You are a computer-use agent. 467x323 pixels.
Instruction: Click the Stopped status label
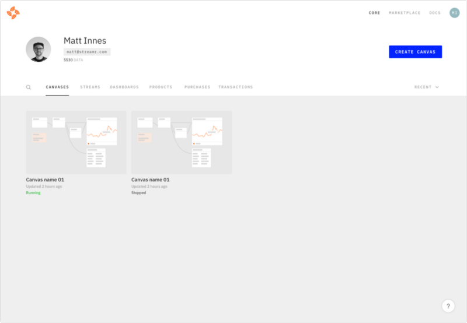point(138,193)
